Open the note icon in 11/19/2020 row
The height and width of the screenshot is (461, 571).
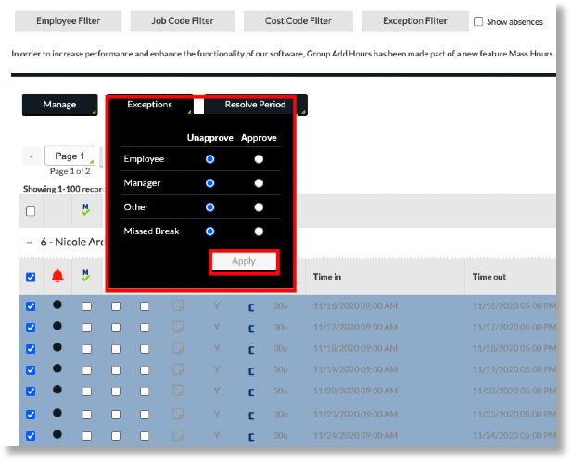178,369
